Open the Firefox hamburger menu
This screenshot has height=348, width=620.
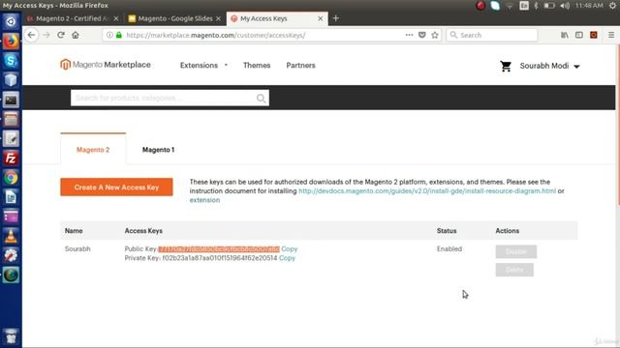[611, 35]
